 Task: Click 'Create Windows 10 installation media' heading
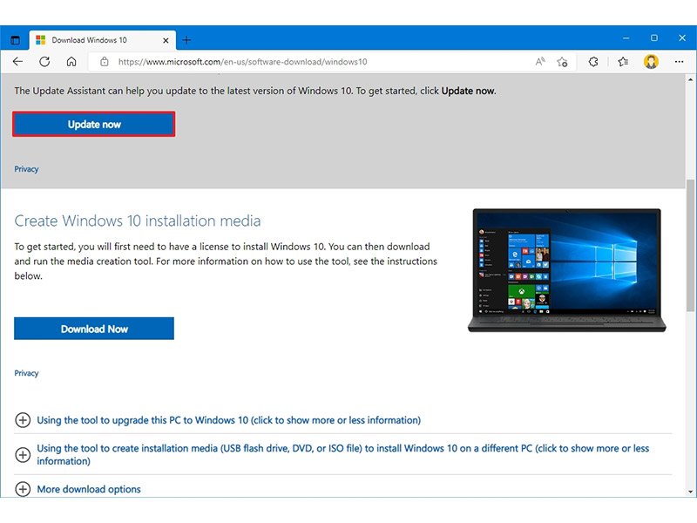pyautogui.click(x=138, y=221)
